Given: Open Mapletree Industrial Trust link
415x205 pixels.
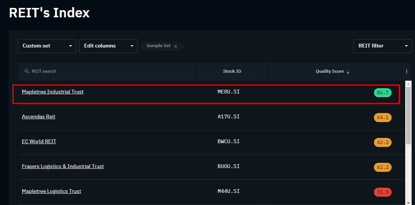Looking at the screenshot, I should [53, 92].
